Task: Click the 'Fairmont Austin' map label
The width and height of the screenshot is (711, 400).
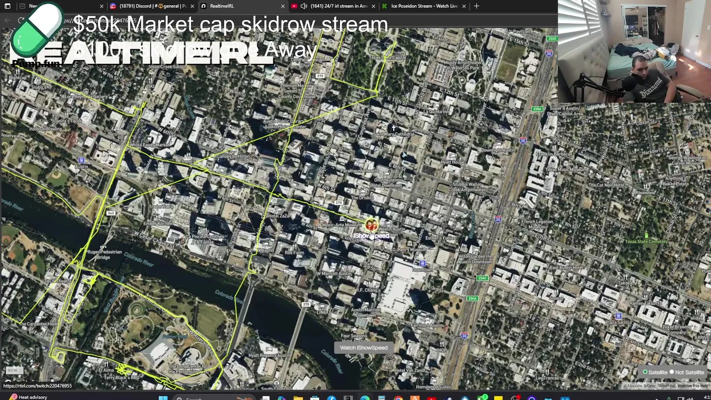Action: [x=428, y=325]
